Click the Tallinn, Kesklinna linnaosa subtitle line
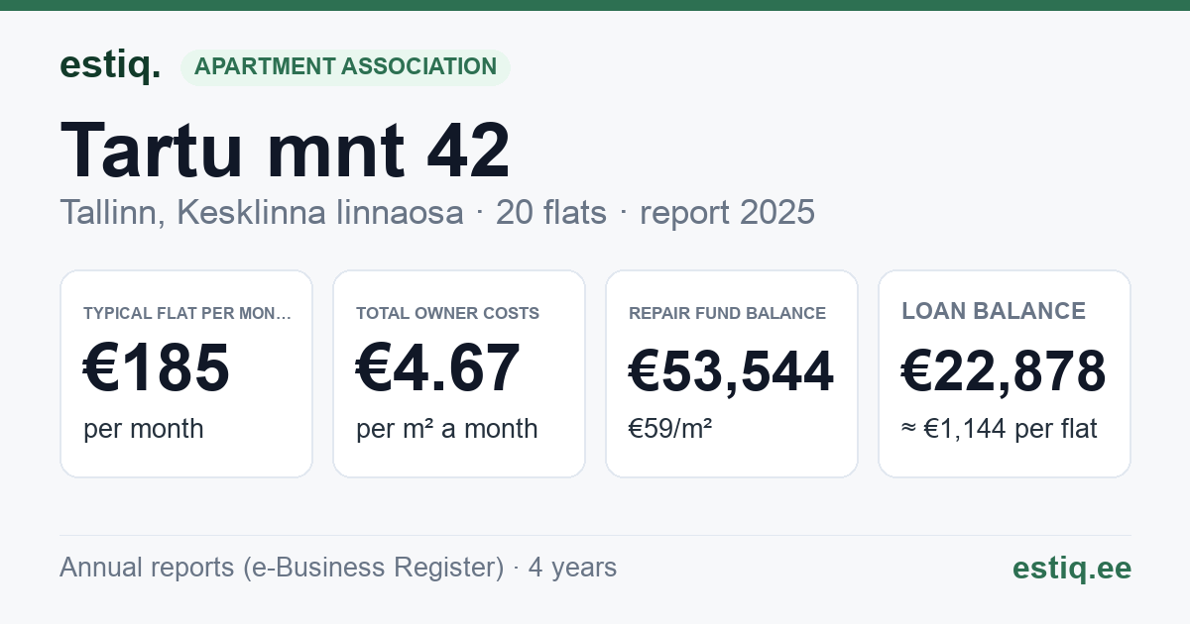Image resolution: width=1190 pixels, height=624 pixels. (x=437, y=212)
